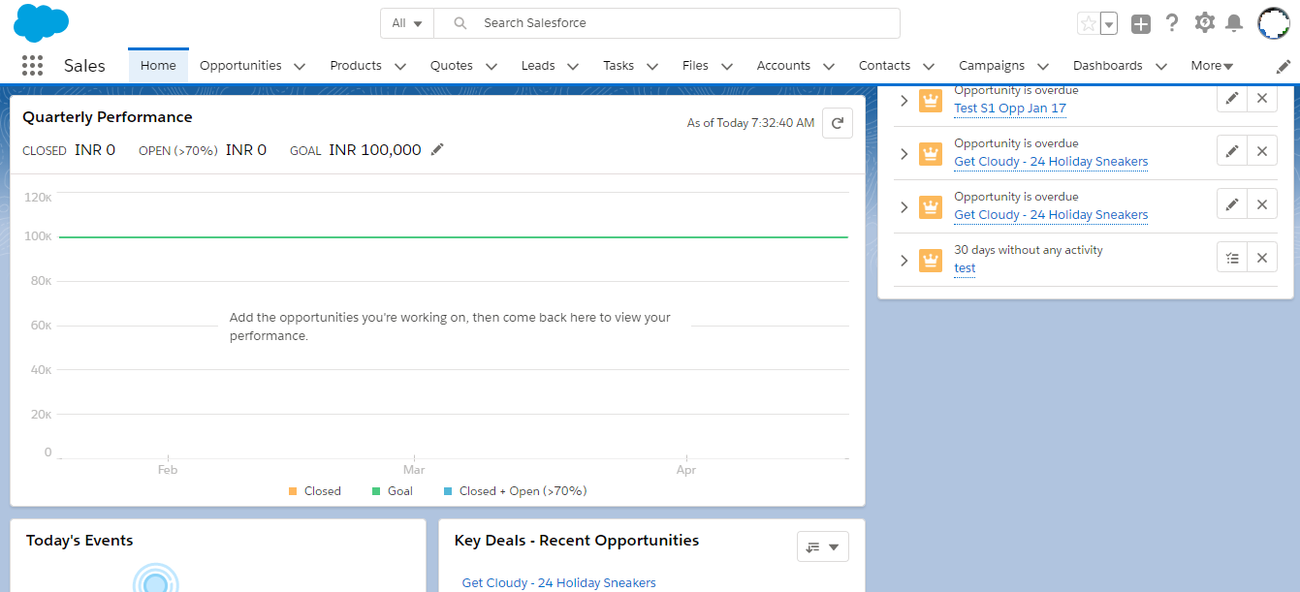Toggle the favorites star for this page

(x=1089, y=21)
